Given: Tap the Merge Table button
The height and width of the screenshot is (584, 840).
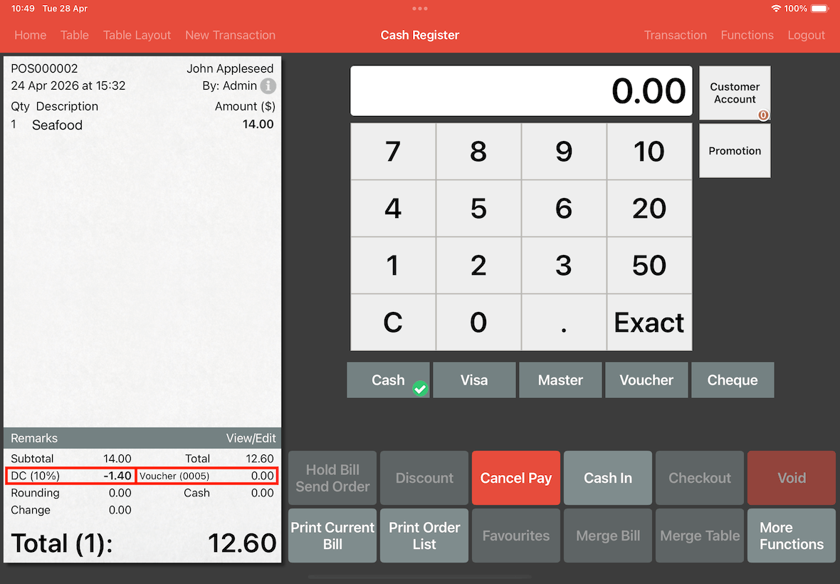Looking at the screenshot, I should (700, 536).
